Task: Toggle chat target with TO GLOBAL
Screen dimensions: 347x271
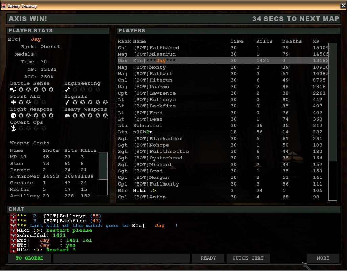Action: click(x=29, y=258)
